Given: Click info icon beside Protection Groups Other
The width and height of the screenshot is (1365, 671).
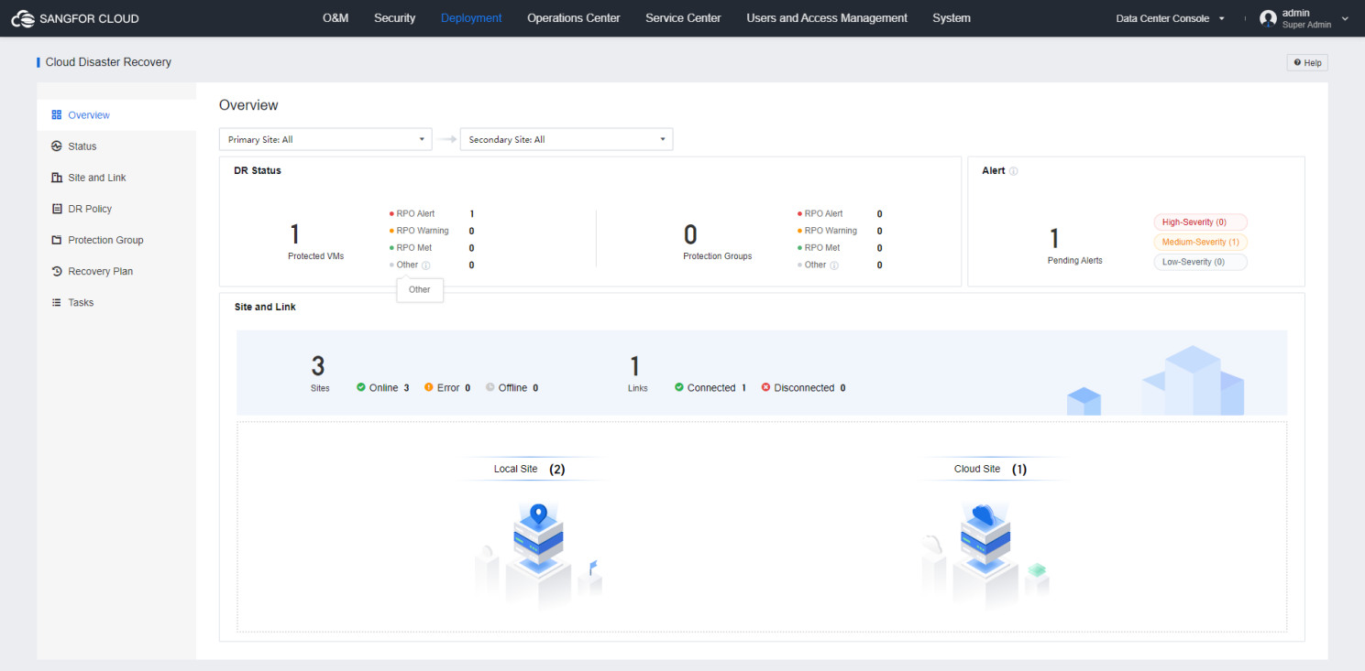Looking at the screenshot, I should 833,265.
